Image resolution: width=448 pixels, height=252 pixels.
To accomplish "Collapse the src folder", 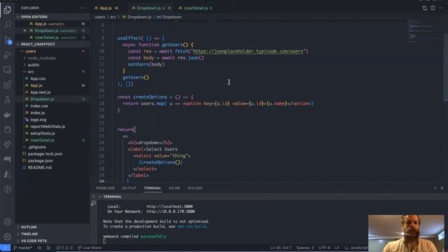I will [x=52, y=71].
